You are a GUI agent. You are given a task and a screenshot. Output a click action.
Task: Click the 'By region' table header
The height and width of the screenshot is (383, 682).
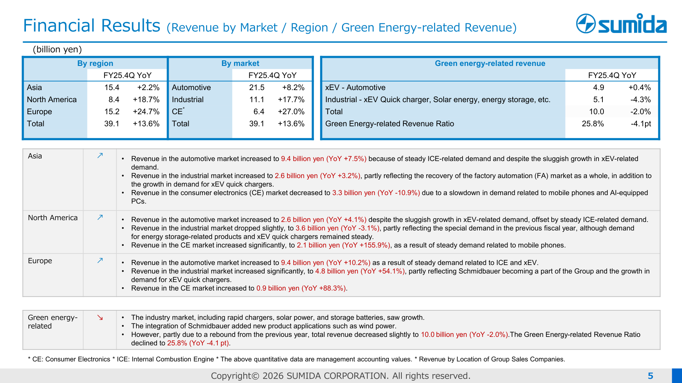tap(95, 63)
